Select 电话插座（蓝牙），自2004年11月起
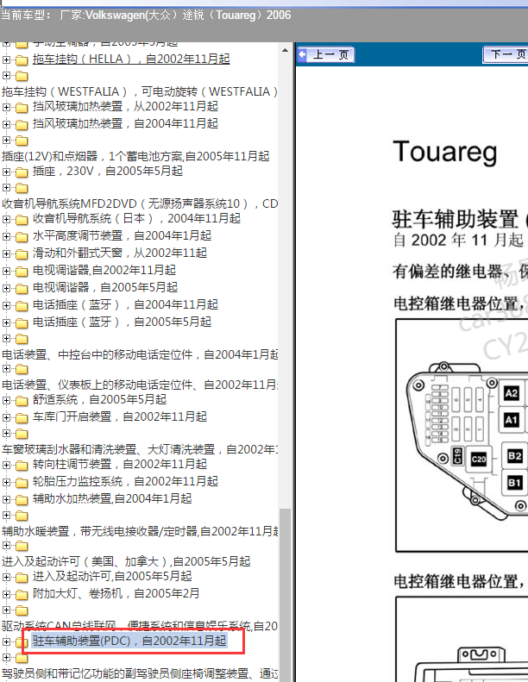This screenshot has height=682, width=528. 125,304
